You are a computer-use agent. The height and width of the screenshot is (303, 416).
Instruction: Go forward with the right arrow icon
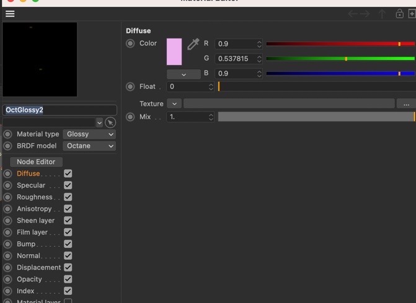(365, 14)
